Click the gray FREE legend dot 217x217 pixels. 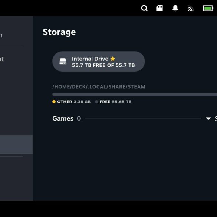96,102
